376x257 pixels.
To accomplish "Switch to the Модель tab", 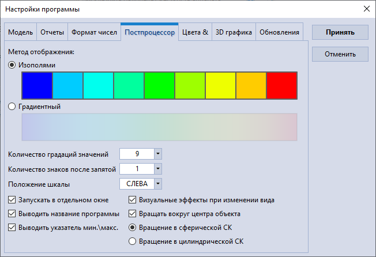I will click(x=21, y=32).
